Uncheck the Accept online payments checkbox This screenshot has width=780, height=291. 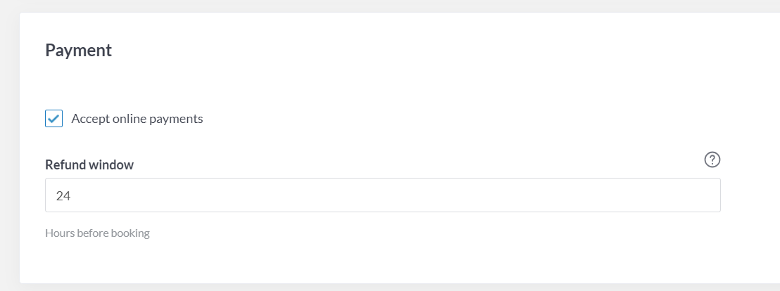54,119
